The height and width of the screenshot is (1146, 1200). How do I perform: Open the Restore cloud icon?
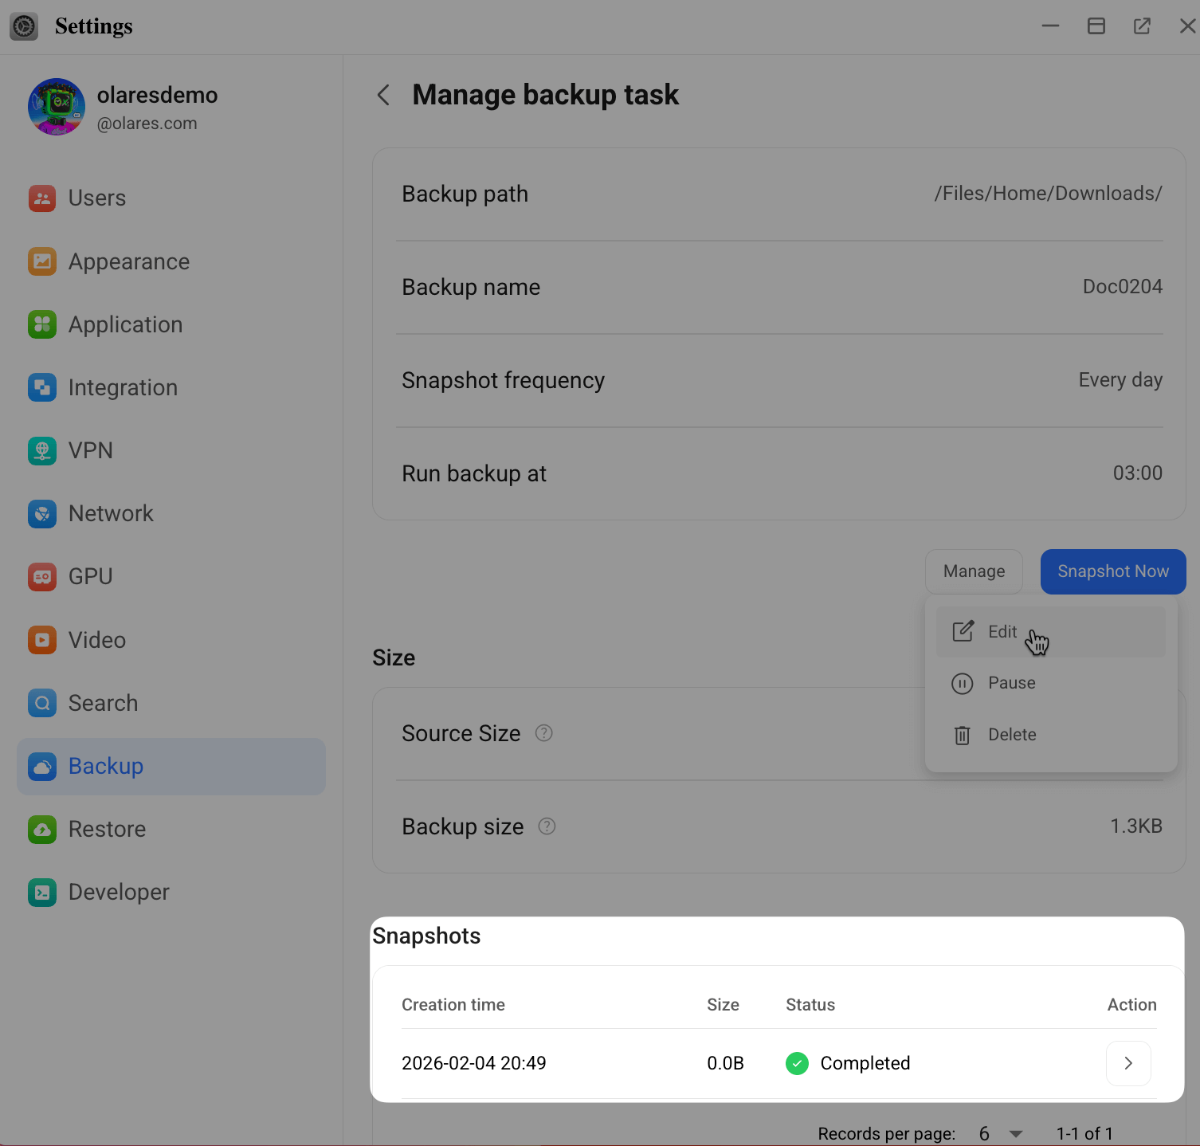[42, 830]
